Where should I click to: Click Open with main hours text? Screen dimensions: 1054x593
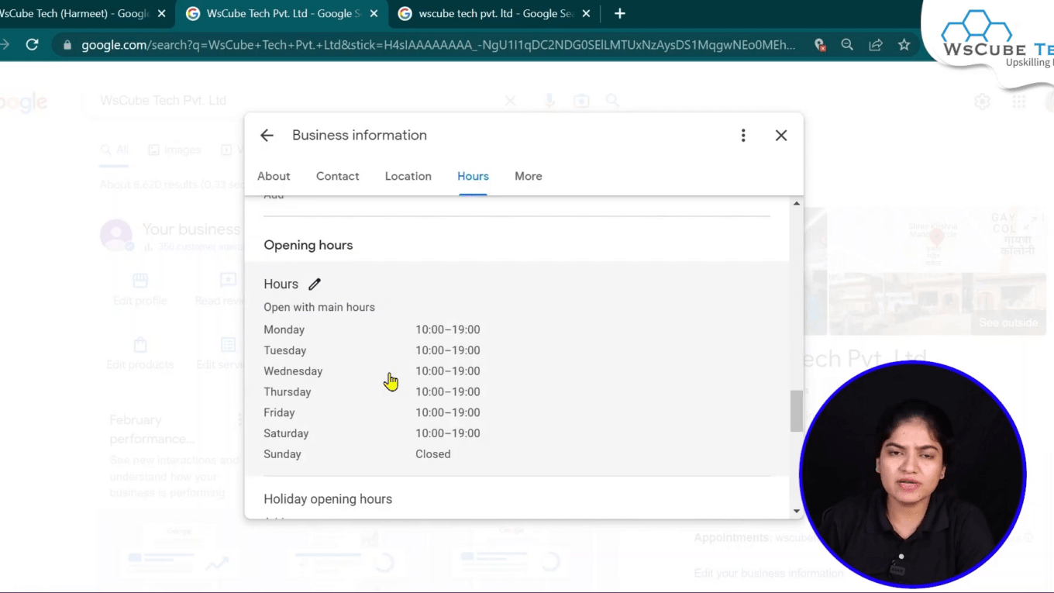(x=319, y=307)
